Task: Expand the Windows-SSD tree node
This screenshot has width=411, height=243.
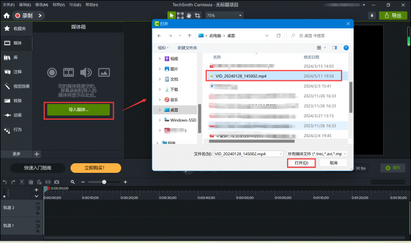Action: tap(160, 120)
